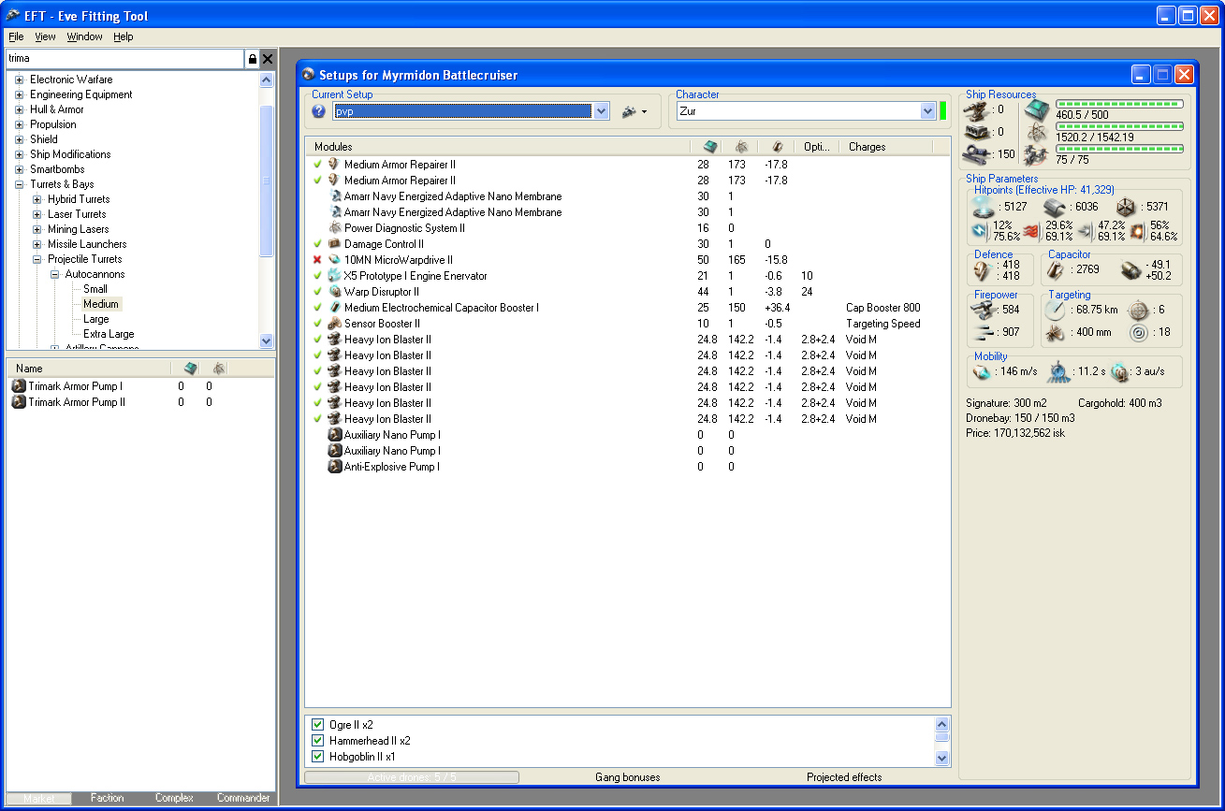1225x811 pixels.
Task: Uncheck the Ogre II x2 drones checkbox
Action: tap(317, 725)
